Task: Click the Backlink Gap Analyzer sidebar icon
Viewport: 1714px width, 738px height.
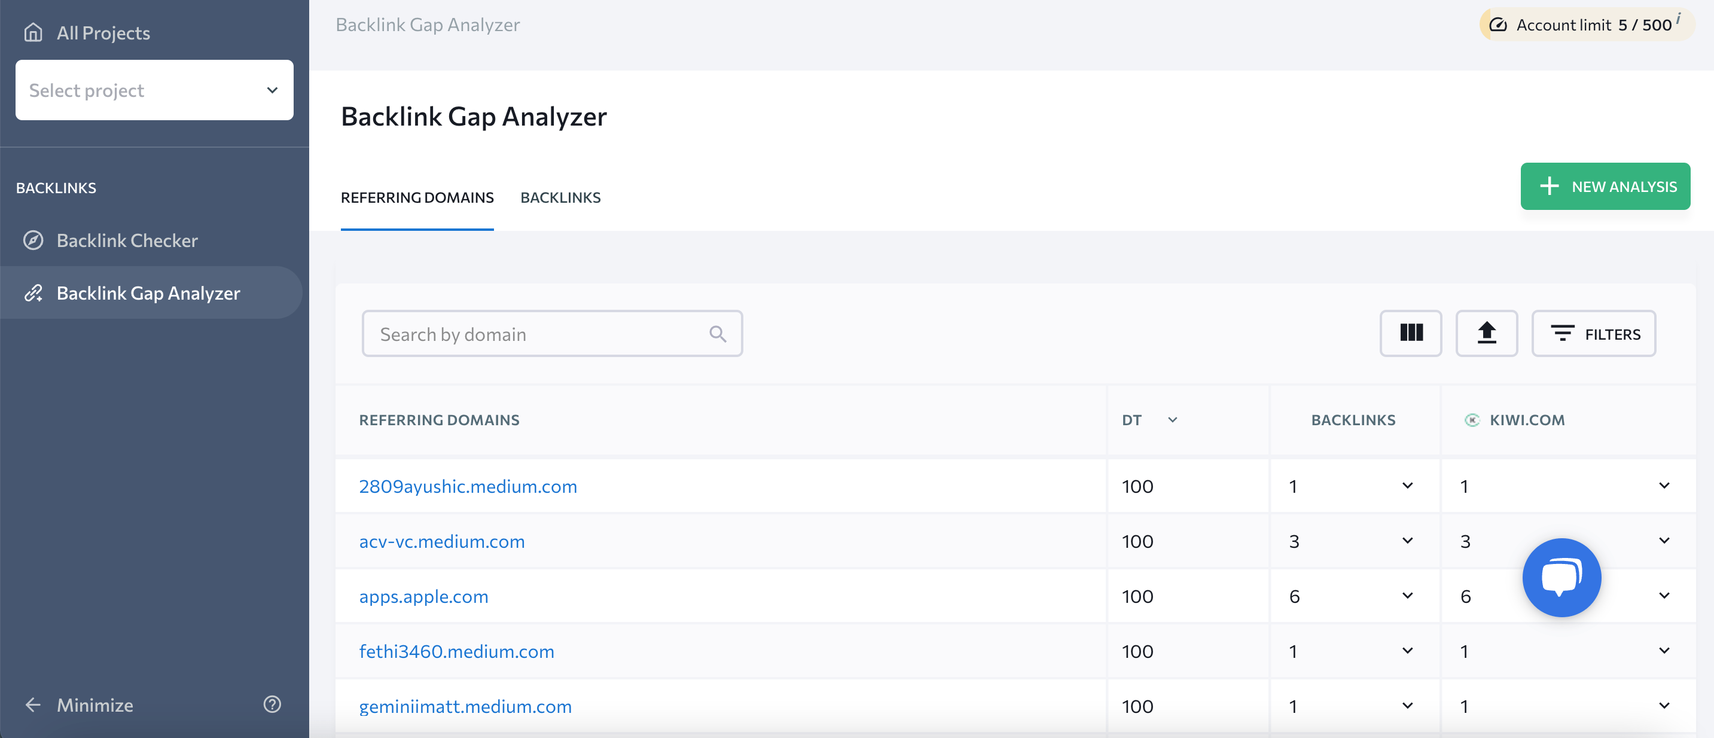Action: (x=32, y=292)
